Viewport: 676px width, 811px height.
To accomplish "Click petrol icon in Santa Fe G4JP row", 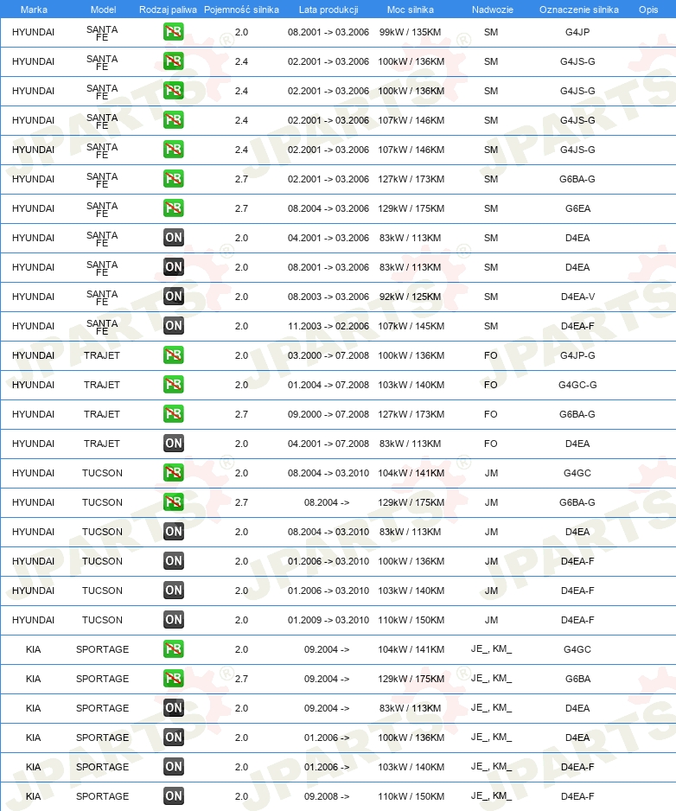I will pos(173,32).
